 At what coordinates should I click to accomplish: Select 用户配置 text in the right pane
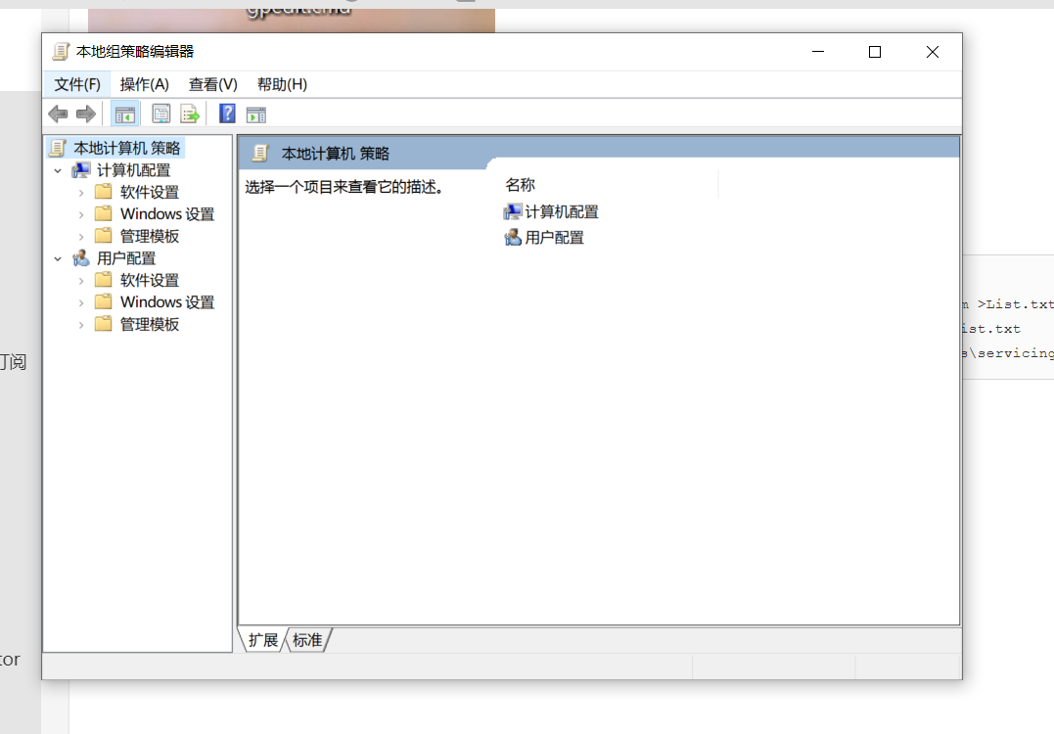coord(554,237)
